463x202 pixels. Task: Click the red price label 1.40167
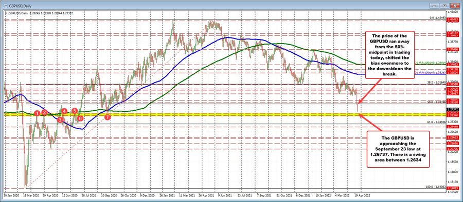[x=452, y=33]
